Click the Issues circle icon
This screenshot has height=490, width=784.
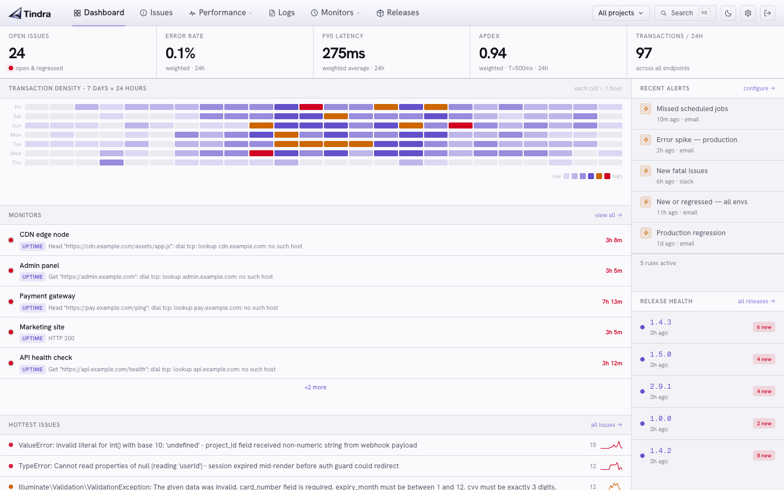pos(143,13)
